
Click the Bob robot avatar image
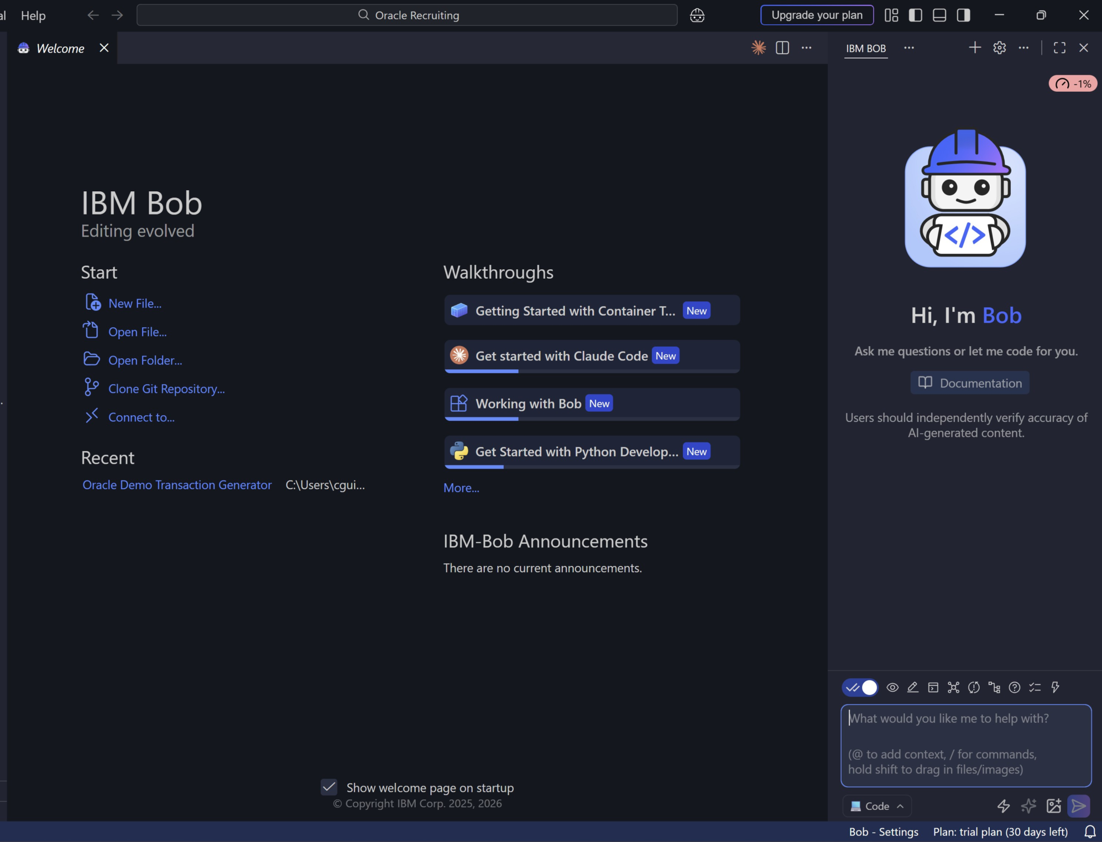pos(965,198)
